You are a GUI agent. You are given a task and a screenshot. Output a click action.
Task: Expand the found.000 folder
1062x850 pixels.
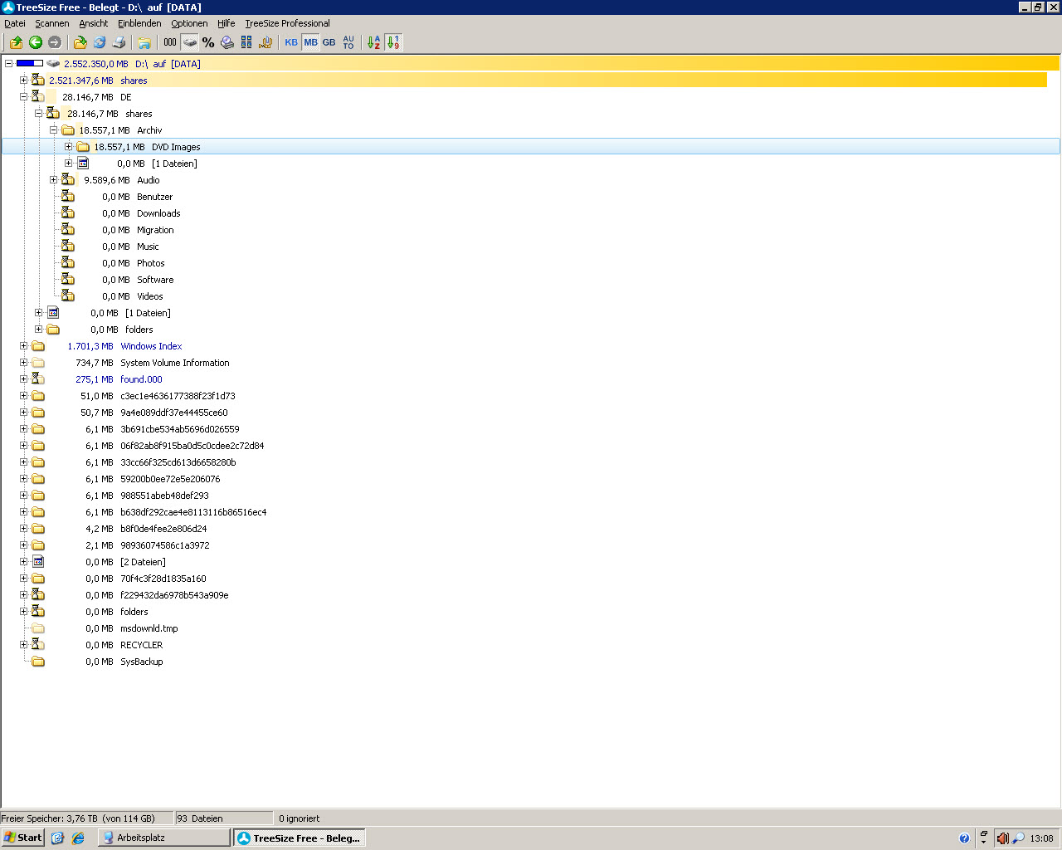click(x=23, y=379)
